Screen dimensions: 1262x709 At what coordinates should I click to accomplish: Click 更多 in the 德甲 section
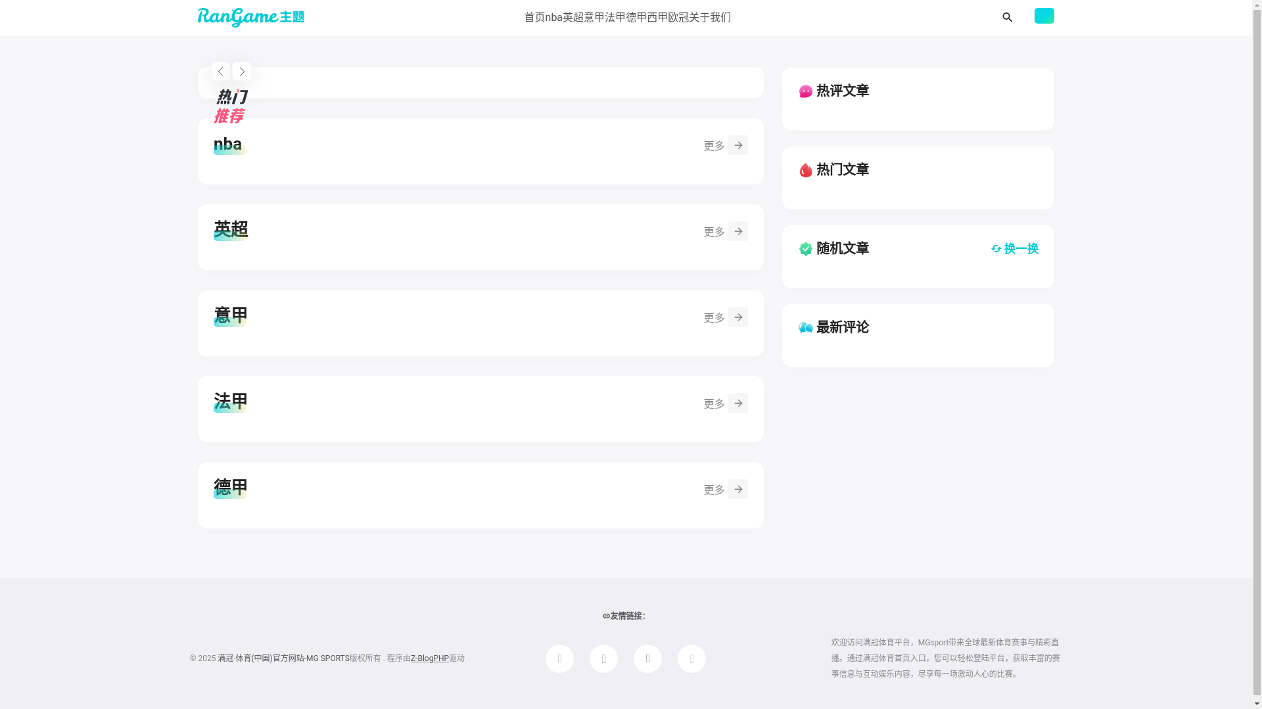click(x=714, y=490)
